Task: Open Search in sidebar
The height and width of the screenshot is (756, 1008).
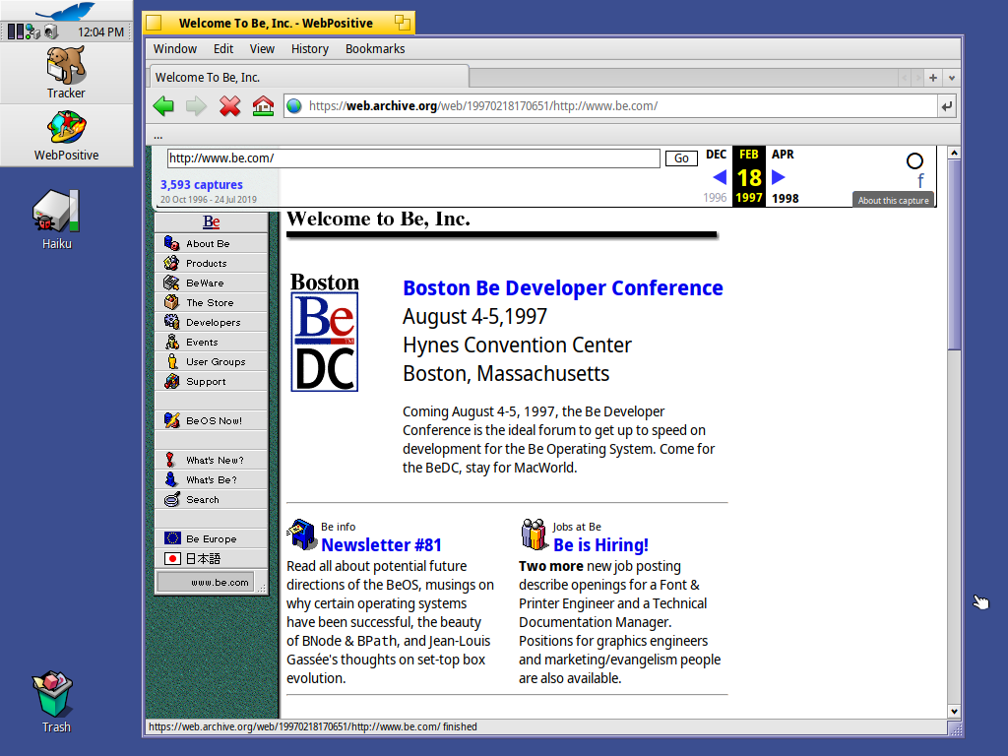Action: (x=211, y=499)
